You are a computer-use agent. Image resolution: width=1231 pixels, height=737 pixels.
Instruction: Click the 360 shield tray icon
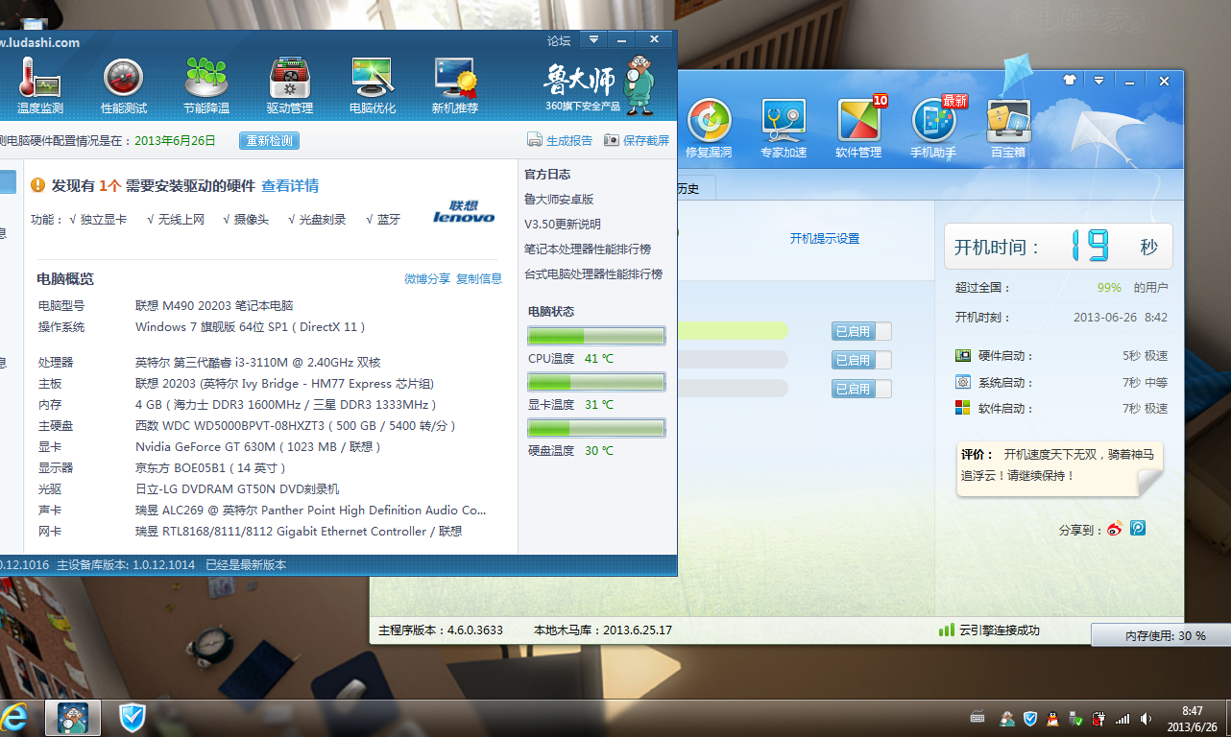(1030, 718)
